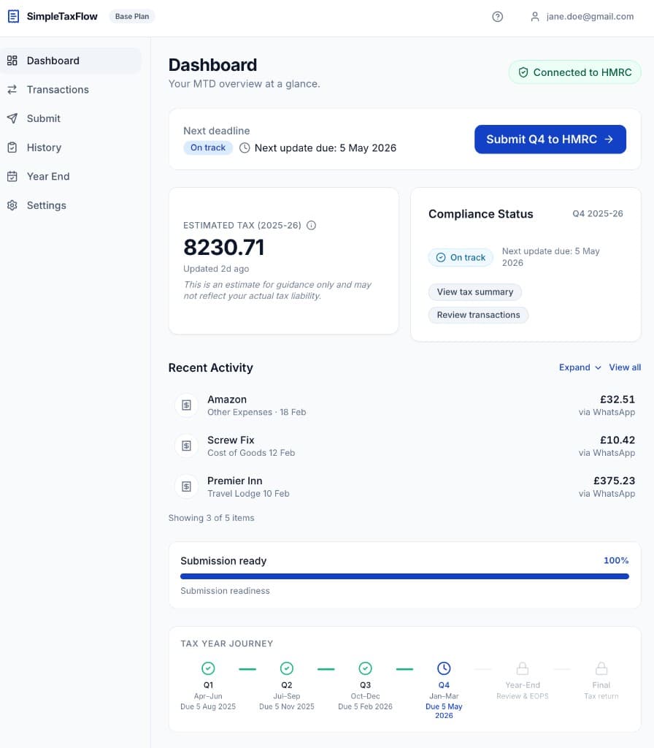This screenshot has height=748, width=654.
Task: Open History via its clipboard icon
Action: coord(12,147)
